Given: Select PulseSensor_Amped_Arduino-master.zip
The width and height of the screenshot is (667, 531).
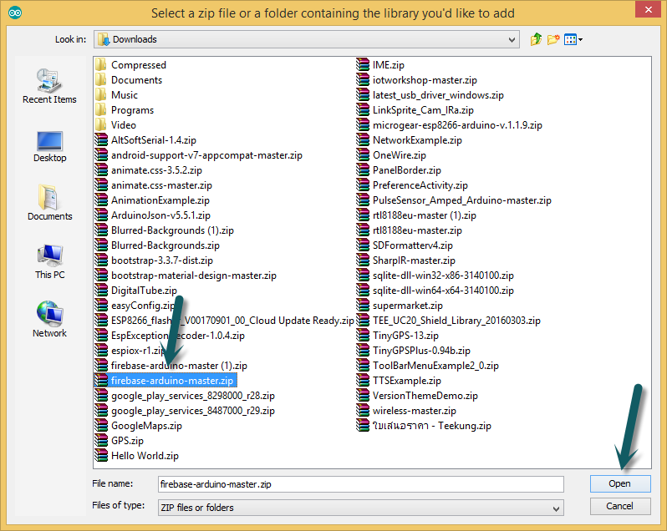Looking at the screenshot, I should [x=455, y=200].
